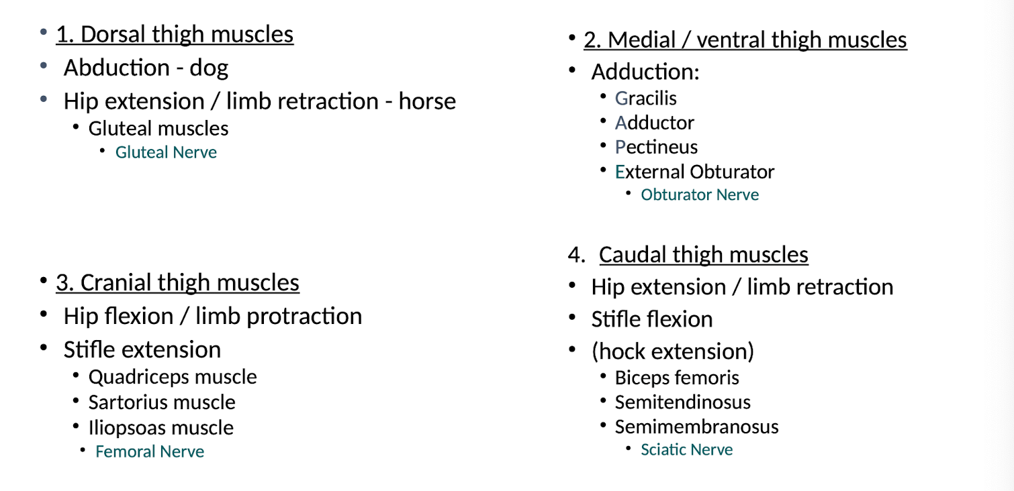Click the 'Dorsal thigh muscles' heading
Image resolution: width=1014 pixels, height=491 pixels.
pos(175,34)
